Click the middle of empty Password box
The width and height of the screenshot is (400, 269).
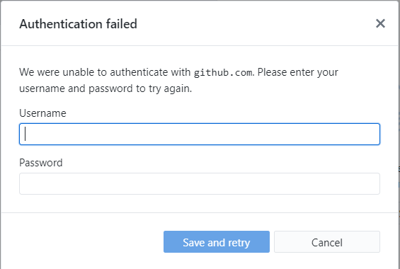pyautogui.click(x=200, y=183)
